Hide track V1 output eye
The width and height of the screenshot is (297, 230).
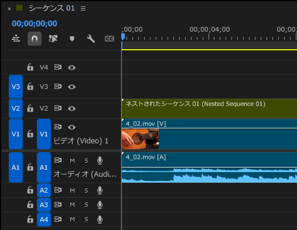[x=71, y=127]
